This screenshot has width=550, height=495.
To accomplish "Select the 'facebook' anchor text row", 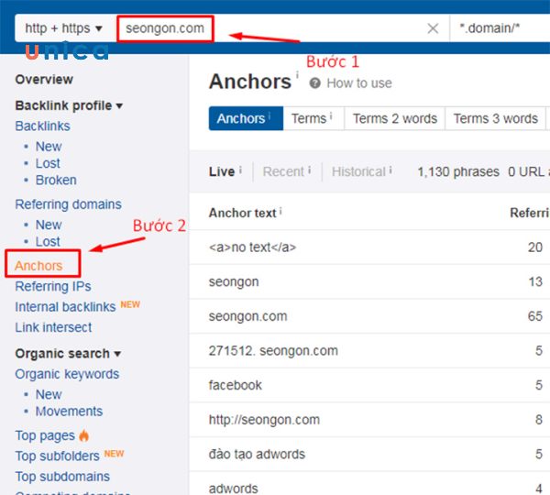I will tap(369, 385).
